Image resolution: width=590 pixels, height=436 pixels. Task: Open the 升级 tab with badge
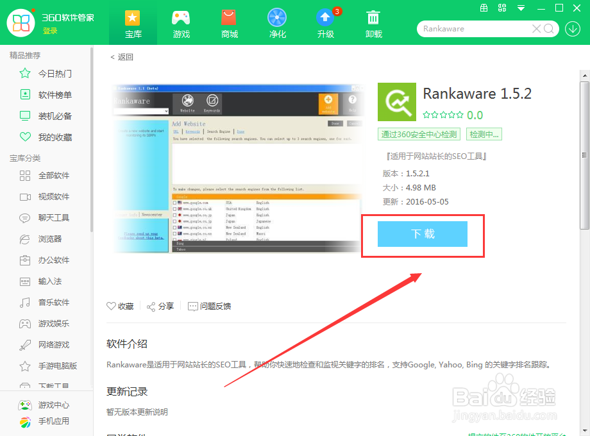326,23
